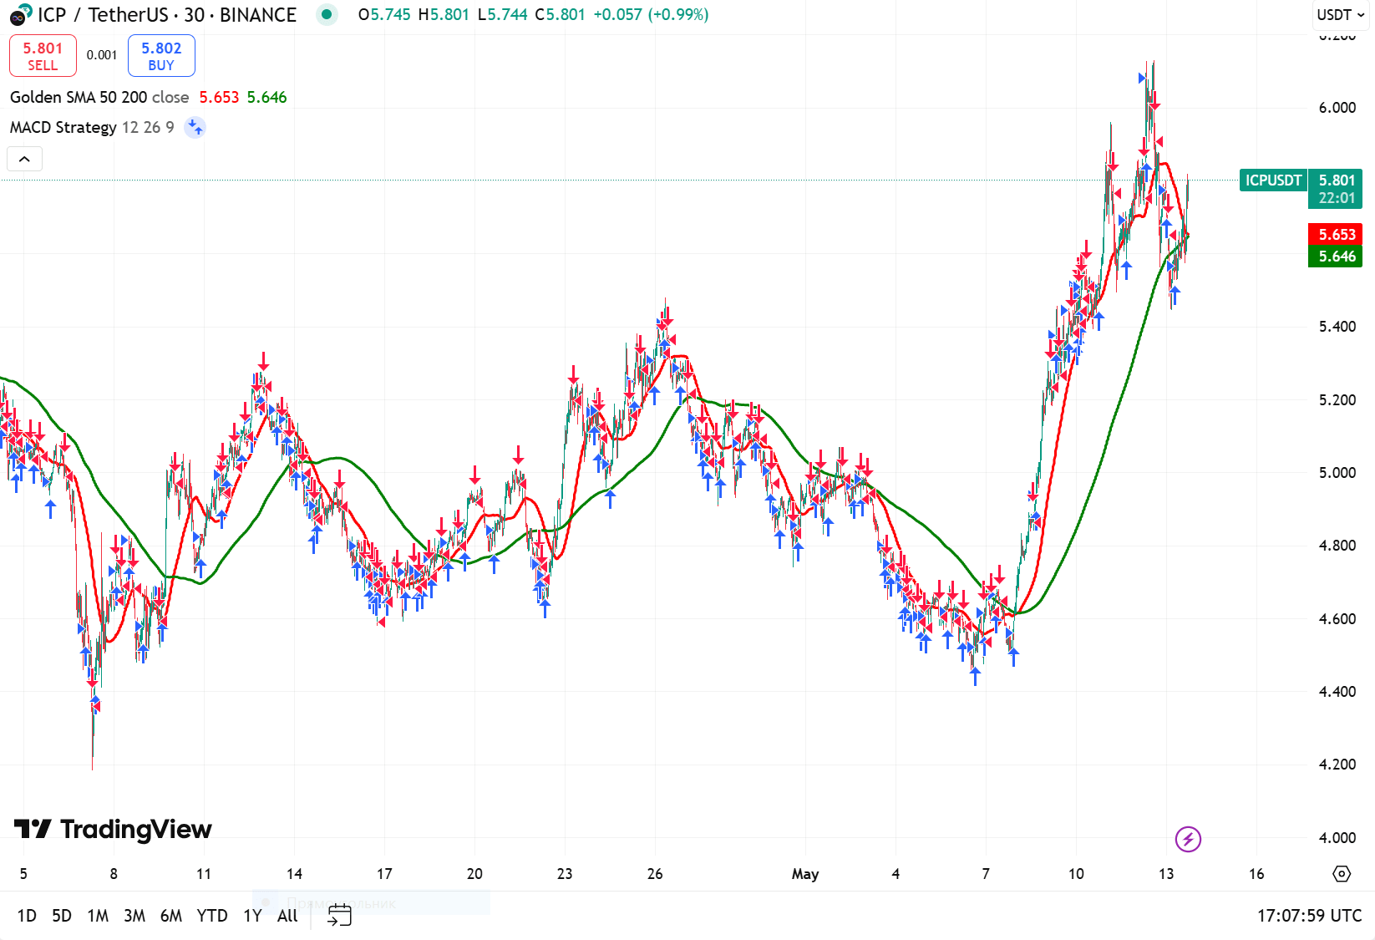The width and height of the screenshot is (1375, 940).
Task: Click the L5.744 low value
Action: point(502,14)
